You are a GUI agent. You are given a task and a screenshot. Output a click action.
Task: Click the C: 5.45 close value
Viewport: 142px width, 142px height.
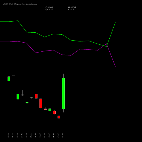pyautogui.click(x=49, y=7)
